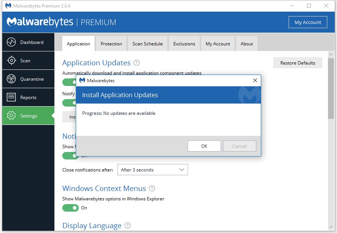The image size is (337, 233).
Task: Click My Account button in header
Action: [308, 22]
